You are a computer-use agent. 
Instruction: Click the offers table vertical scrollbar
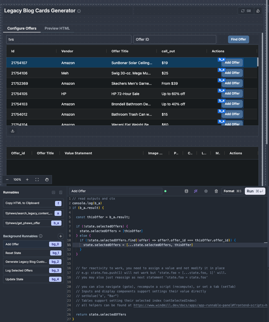coord(258,62)
